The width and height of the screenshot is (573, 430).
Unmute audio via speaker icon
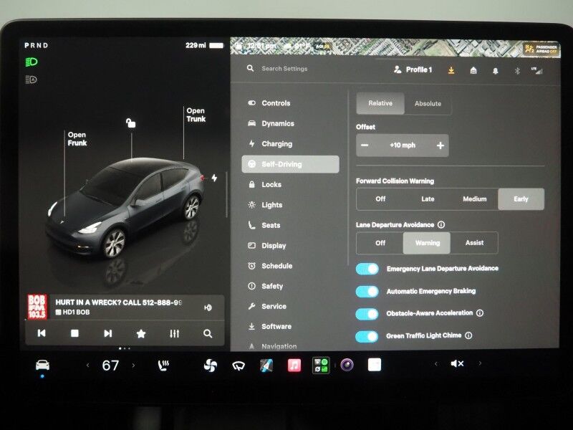click(457, 363)
